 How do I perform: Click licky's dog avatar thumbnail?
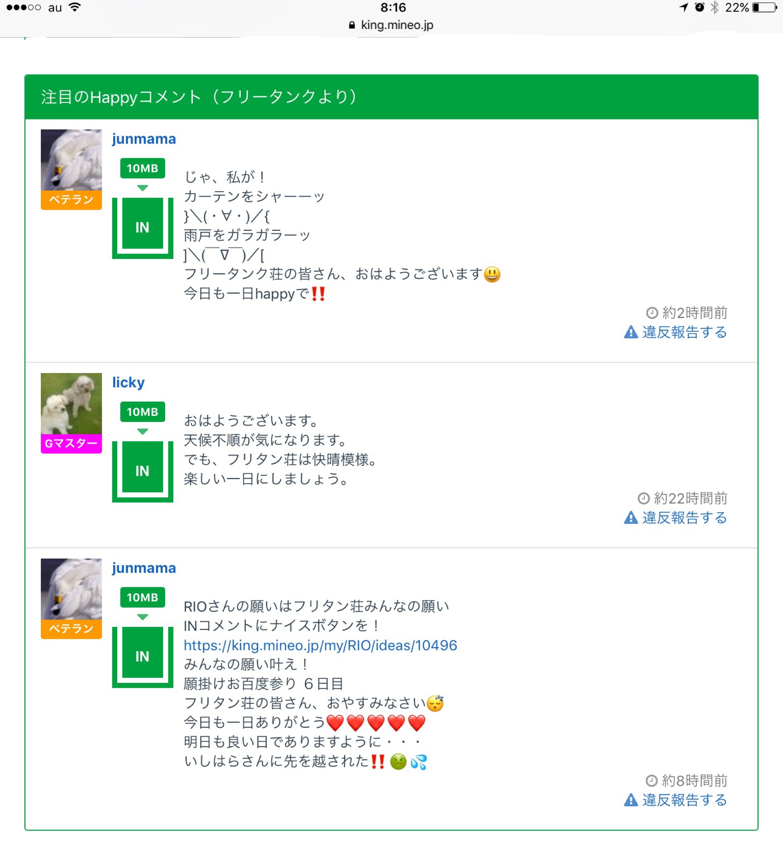[x=71, y=404]
